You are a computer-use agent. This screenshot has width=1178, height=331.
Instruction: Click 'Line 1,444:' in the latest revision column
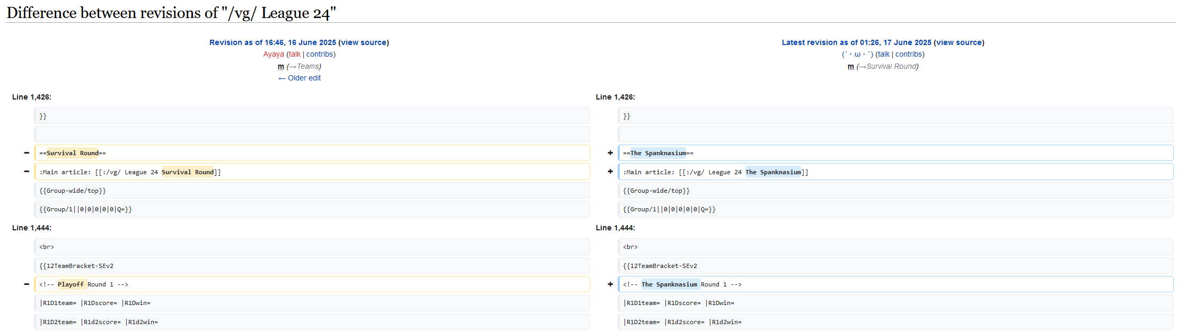point(616,228)
